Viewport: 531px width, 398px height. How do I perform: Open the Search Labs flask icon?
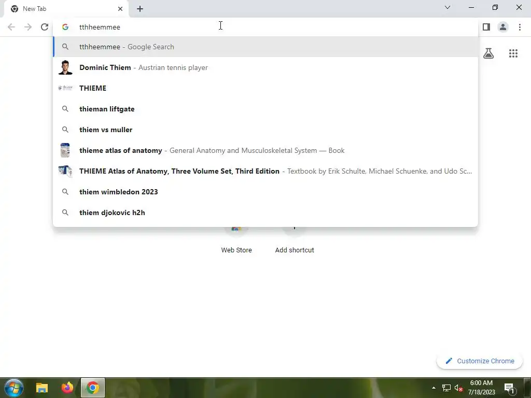click(488, 53)
